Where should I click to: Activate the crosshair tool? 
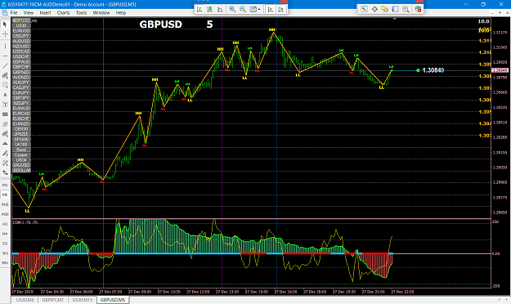click(5, 34)
